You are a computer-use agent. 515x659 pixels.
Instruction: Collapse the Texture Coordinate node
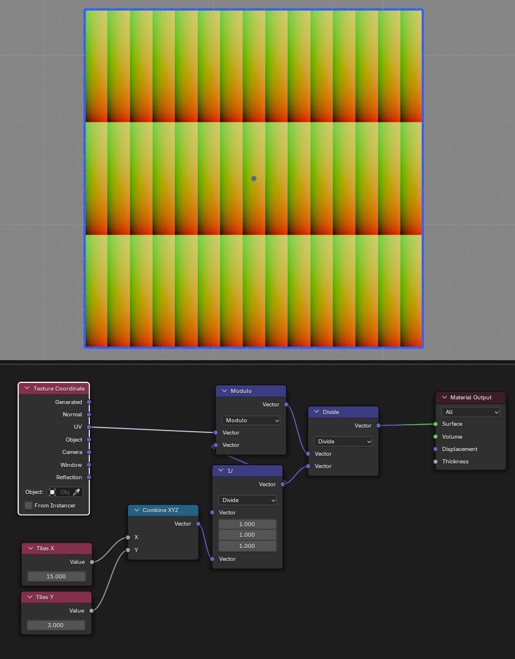[27, 388]
